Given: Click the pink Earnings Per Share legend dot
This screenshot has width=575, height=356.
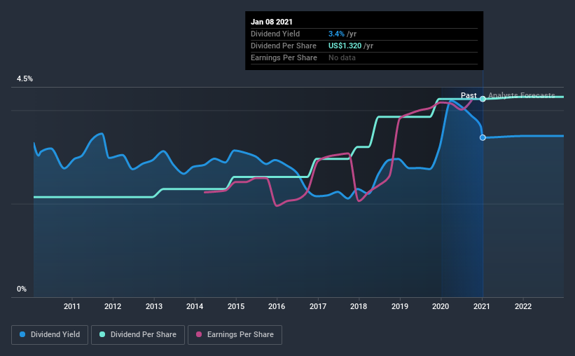Looking at the screenshot, I should [x=199, y=334].
